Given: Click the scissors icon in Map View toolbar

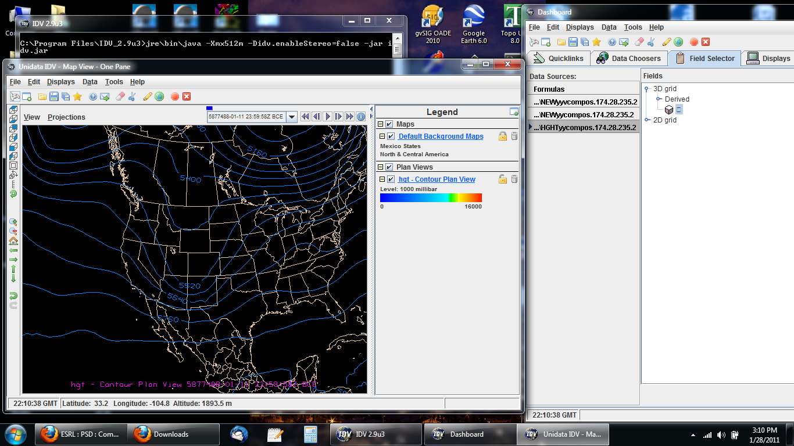Looking at the screenshot, I should pos(132,96).
